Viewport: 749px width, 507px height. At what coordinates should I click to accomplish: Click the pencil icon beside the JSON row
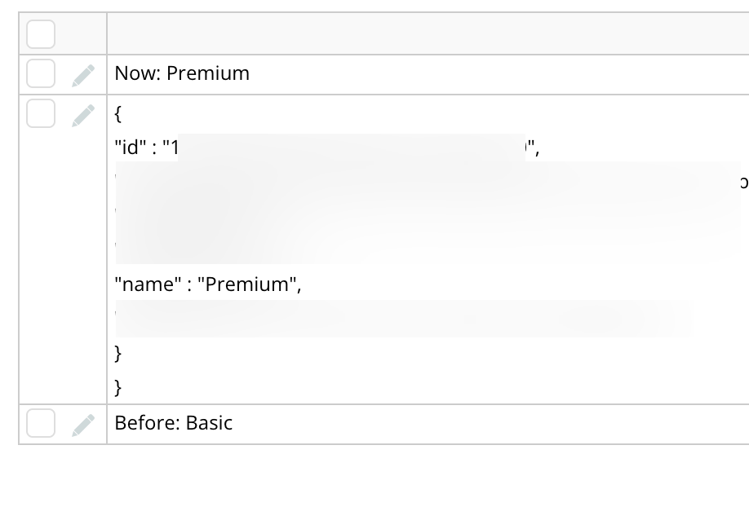pos(83,116)
